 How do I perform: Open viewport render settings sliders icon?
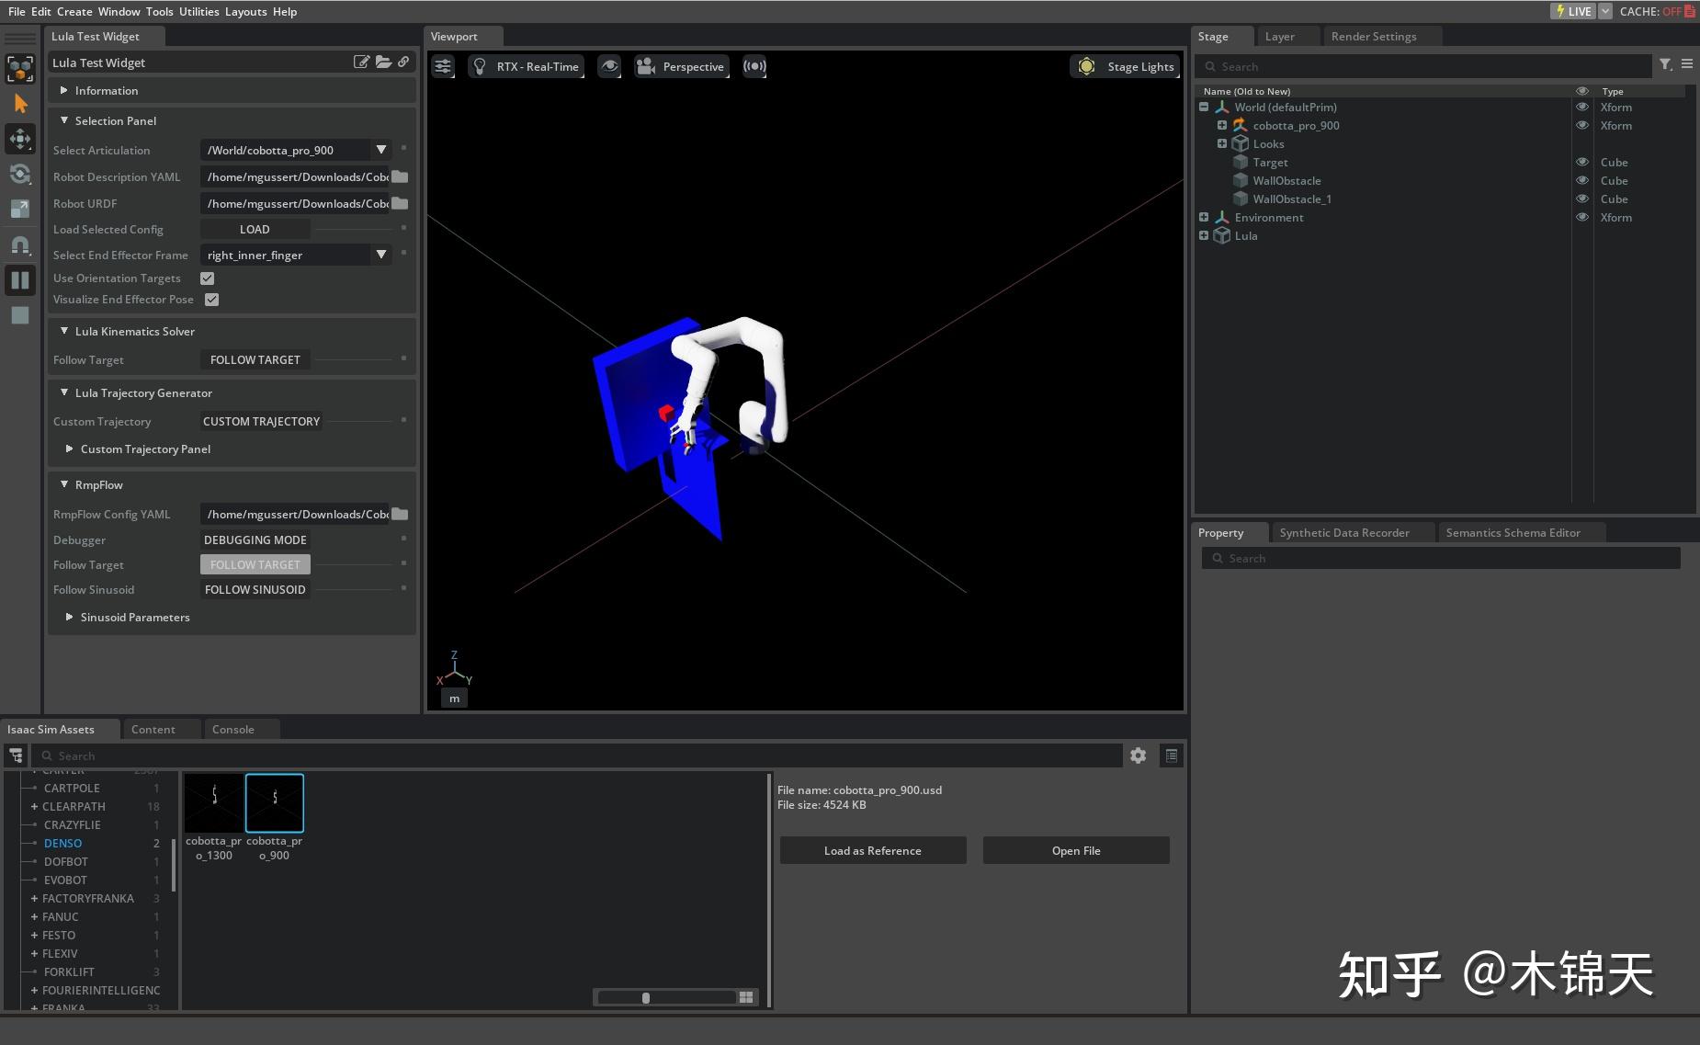[443, 65]
